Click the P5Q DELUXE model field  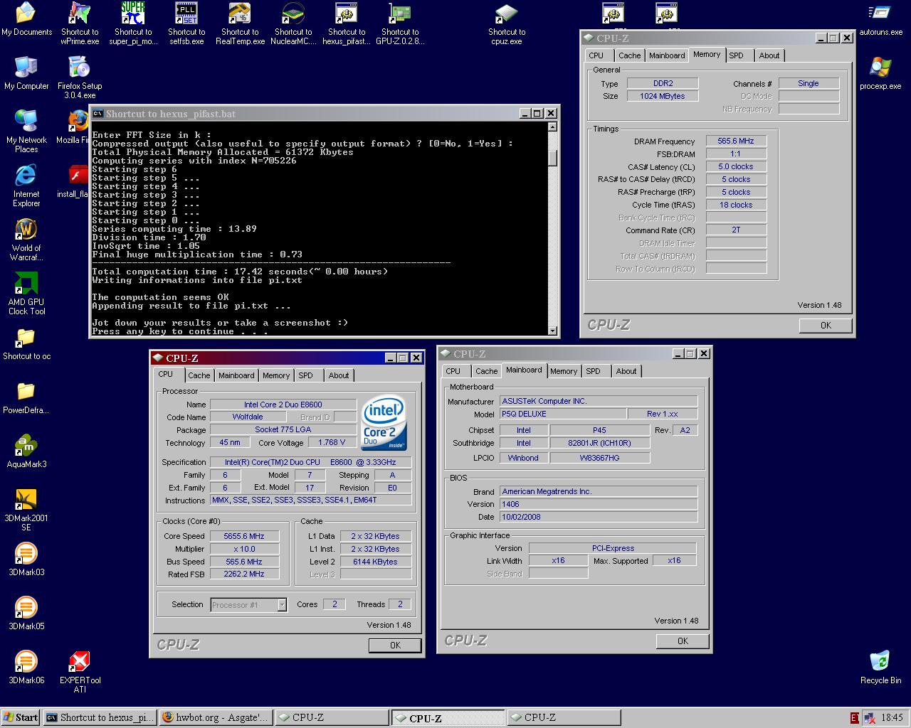562,414
